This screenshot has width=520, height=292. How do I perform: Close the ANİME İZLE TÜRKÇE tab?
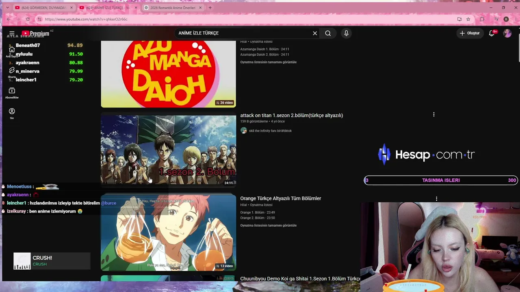click(x=136, y=8)
